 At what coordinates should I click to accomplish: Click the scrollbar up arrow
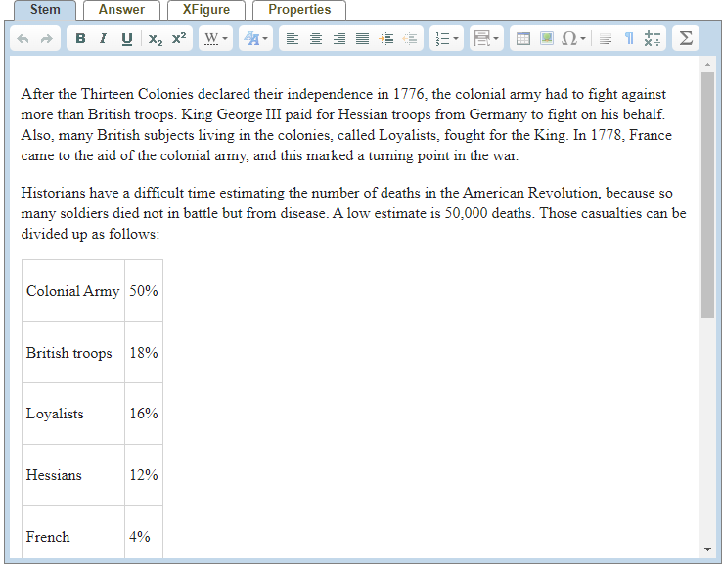[707, 65]
